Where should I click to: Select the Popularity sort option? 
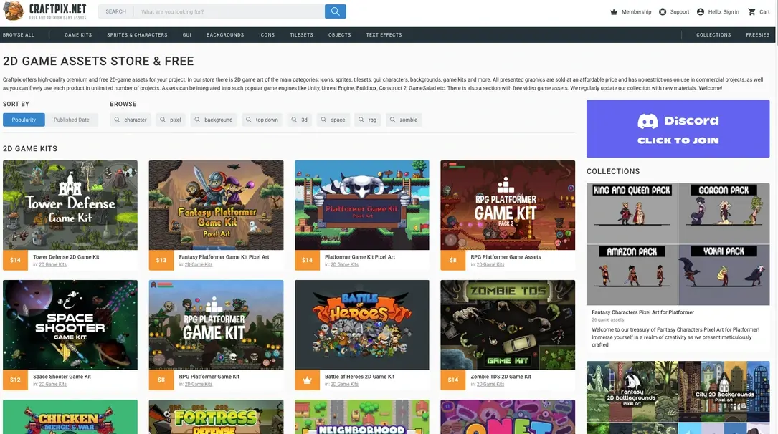24,120
